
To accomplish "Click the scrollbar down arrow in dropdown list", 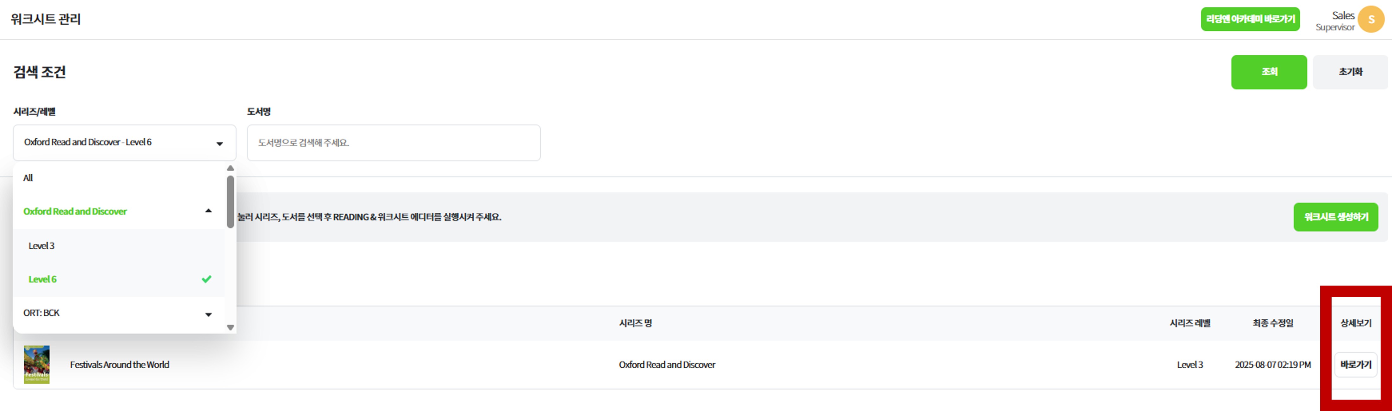I will (230, 327).
